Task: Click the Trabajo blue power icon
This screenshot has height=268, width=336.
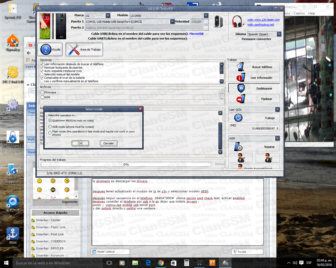Action: (238, 118)
